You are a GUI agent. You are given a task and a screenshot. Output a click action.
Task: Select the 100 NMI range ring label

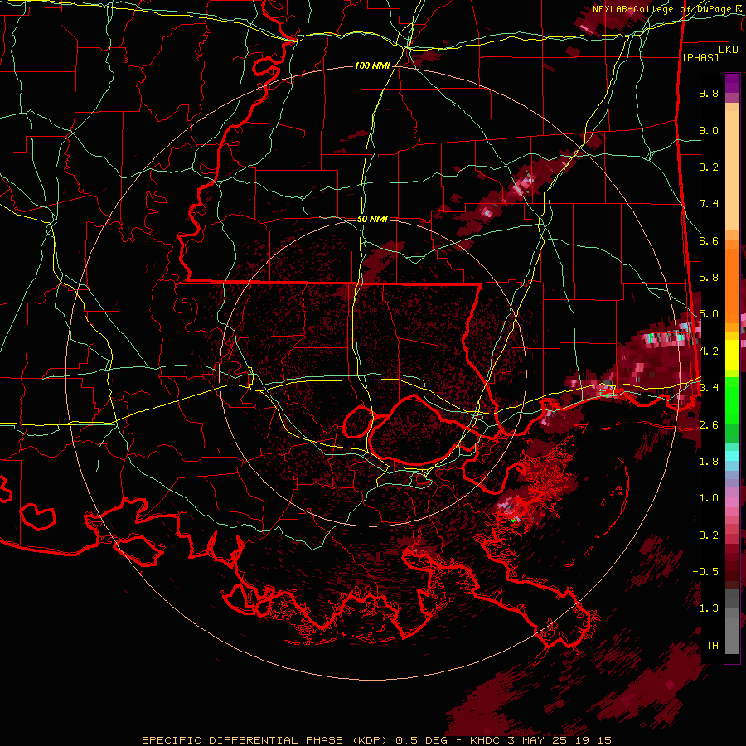[372, 65]
